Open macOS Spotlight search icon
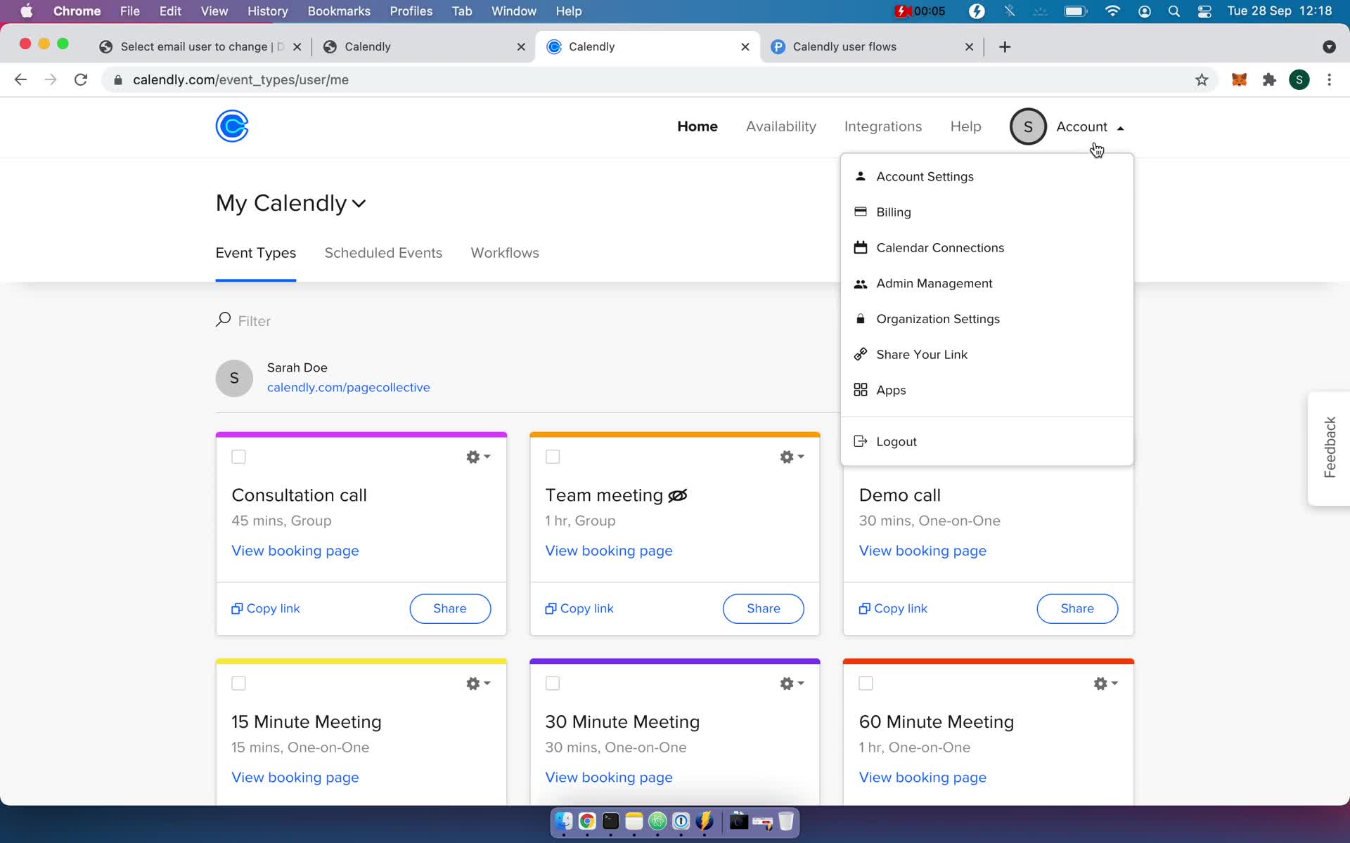 (x=1174, y=11)
